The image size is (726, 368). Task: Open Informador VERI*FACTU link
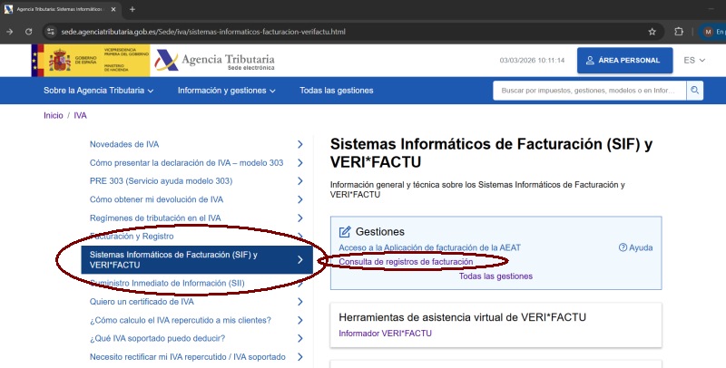[385, 334]
